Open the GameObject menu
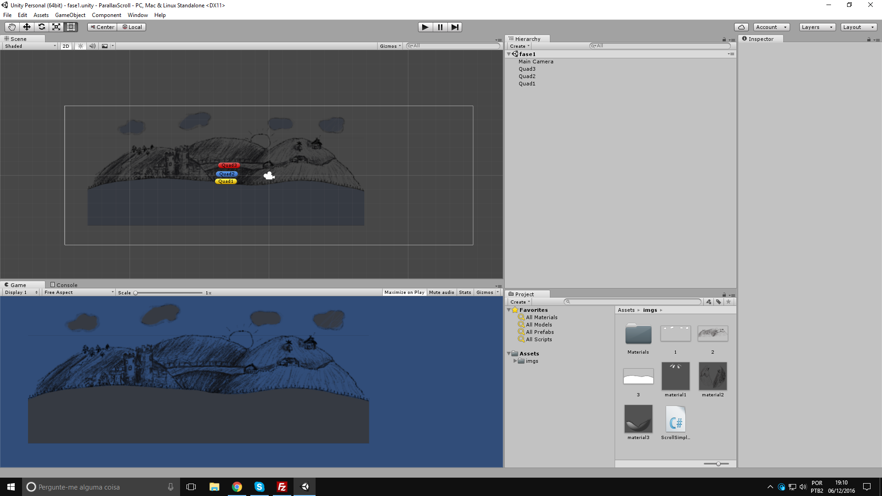 point(70,15)
